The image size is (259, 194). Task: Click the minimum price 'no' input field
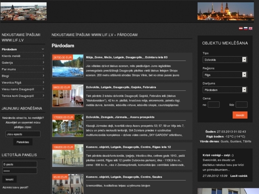click(x=213, y=105)
